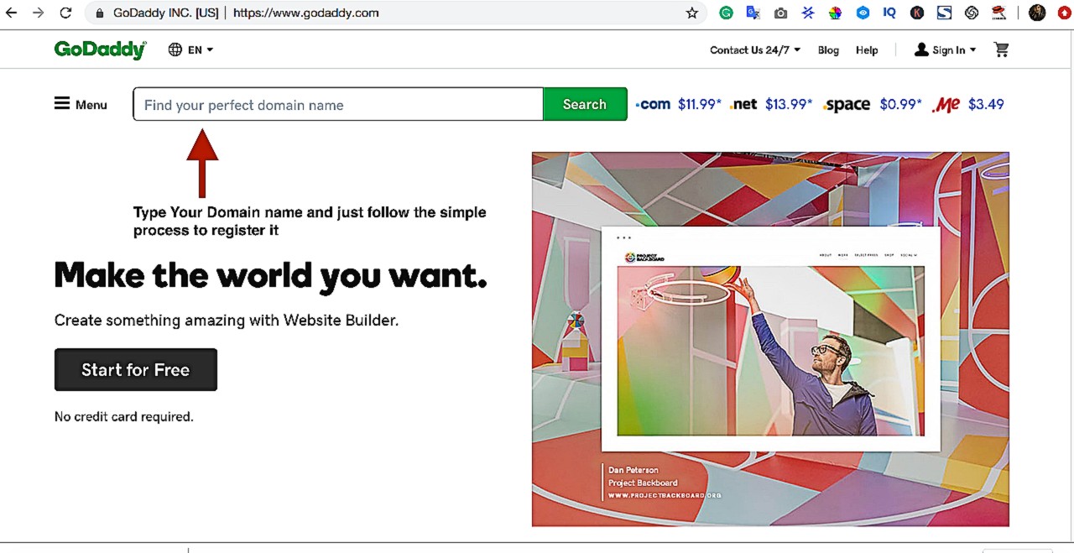Open the shopping cart
This screenshot has height=553, width=1074.
coord(1001,50)
